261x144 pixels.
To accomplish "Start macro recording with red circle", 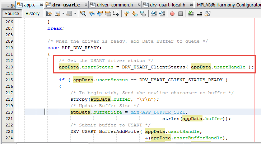I will 172,14.
